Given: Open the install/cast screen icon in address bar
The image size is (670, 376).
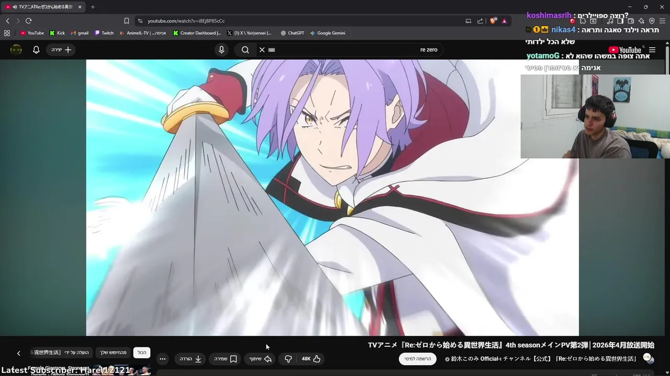Looking at the screenshot, I should coord(468,21).
